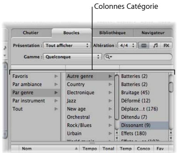Expand Par instrument using its arrow
This screenshot has height=153, width=177.
(x=56, y=101)
